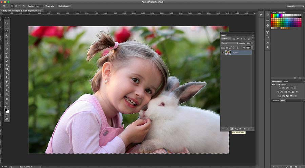Open the Essentials workspace dropdown
Screen dimensions: 305x168
click(295, 6)
